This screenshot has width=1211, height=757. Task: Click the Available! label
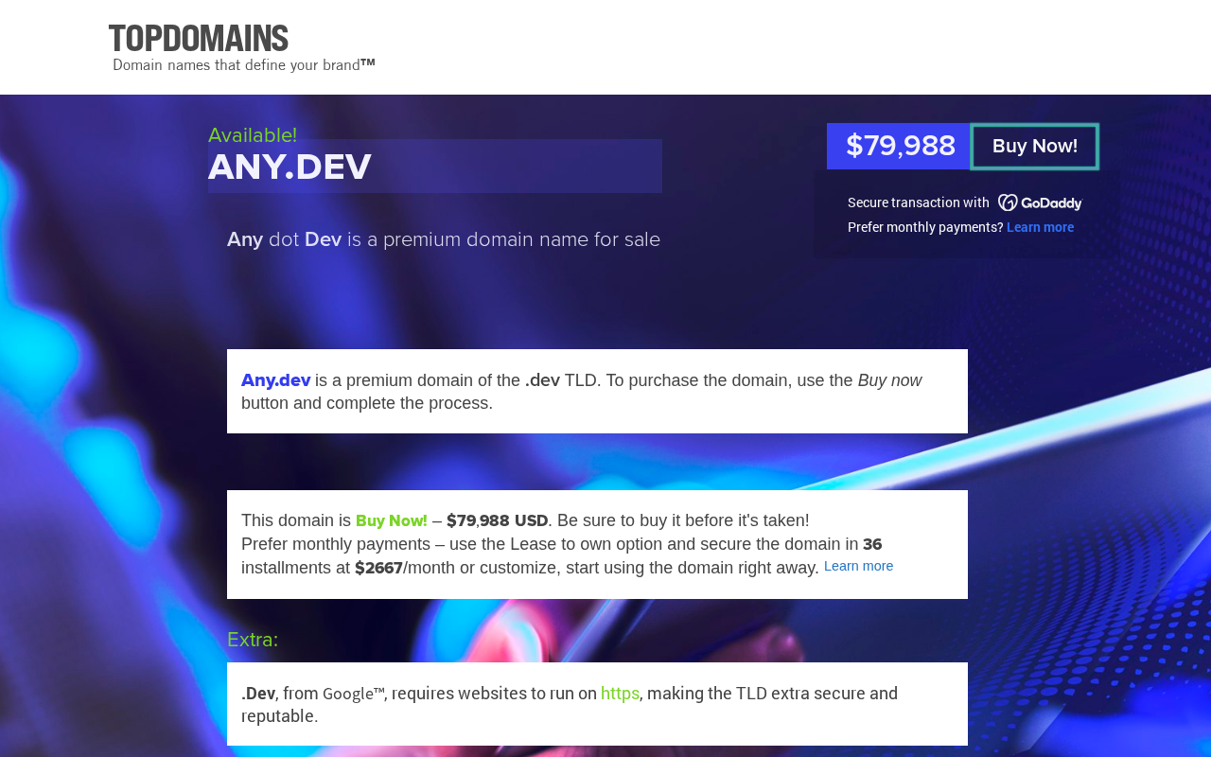point(253,135)
